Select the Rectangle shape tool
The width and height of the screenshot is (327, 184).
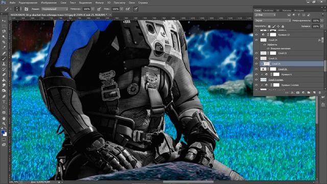[4, 112]
